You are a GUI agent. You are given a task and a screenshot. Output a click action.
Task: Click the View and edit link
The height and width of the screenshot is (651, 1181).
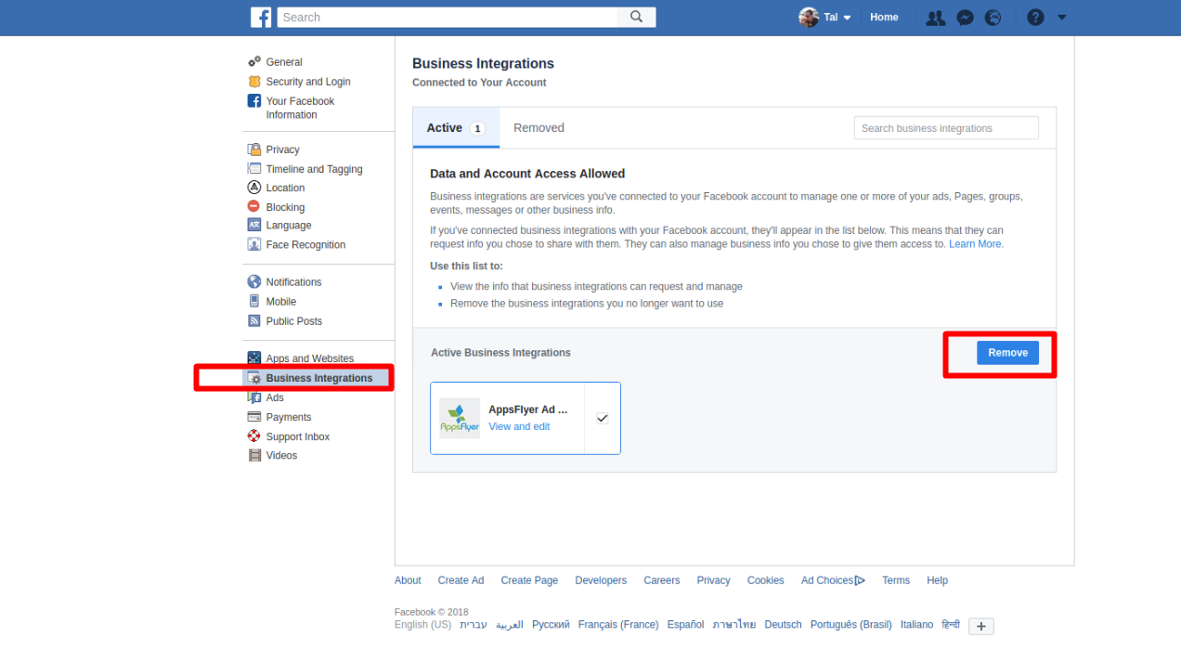(x=519, y=426)
